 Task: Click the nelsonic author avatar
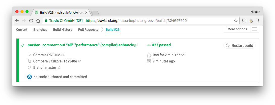30,77
